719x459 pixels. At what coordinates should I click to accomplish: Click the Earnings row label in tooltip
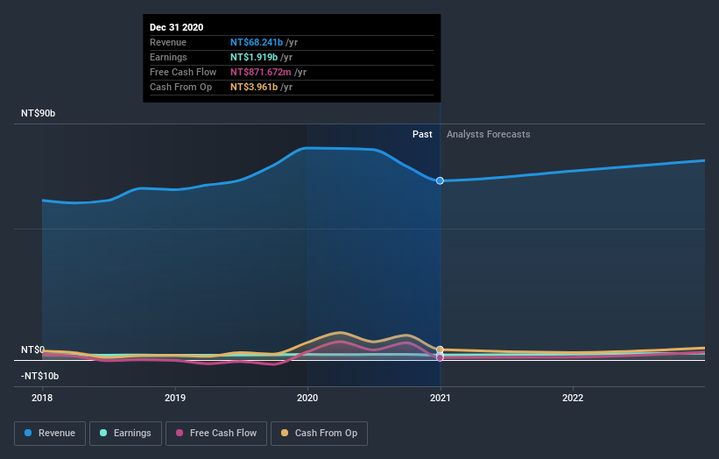pos(168,57)
